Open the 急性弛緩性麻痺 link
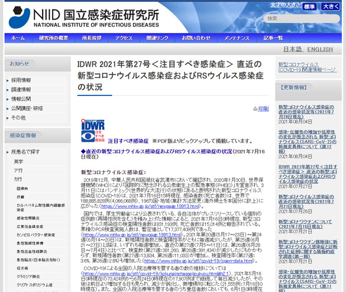Image resolution: width=346 pixels, height=292 pixels. pos(30,243)
